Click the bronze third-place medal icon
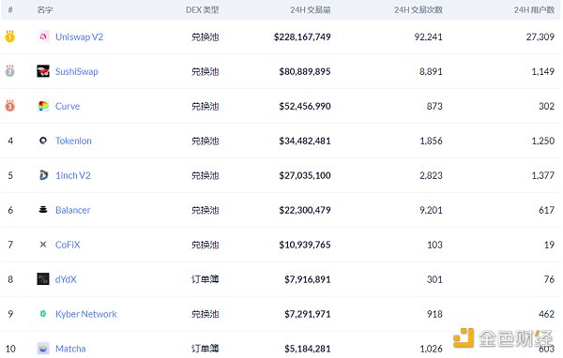563x358 pixels. (x=10, y=106)
